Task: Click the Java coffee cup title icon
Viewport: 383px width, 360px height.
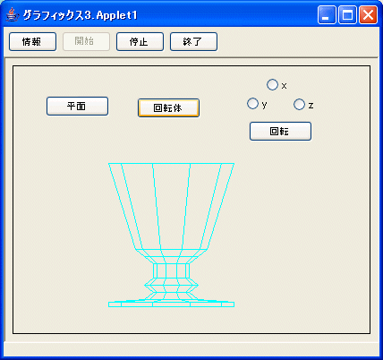Action: click(x=11, y=14)
